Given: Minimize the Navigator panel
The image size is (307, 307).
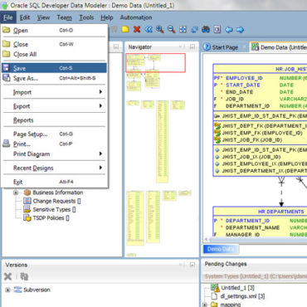Looking at the screenshot, I should tap(192, 46).
